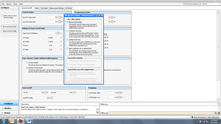Click the clear-log trash icon in PMBus Log
Viewport: 221px width, 124px height.
point(219,113)
